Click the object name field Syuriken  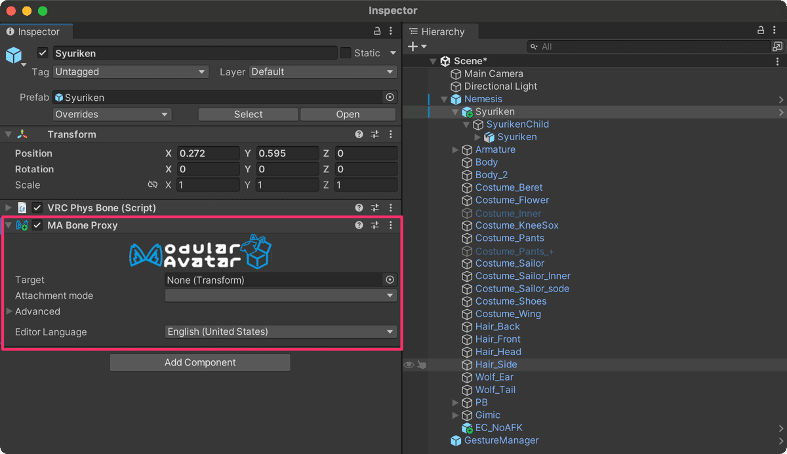point(194,53)
